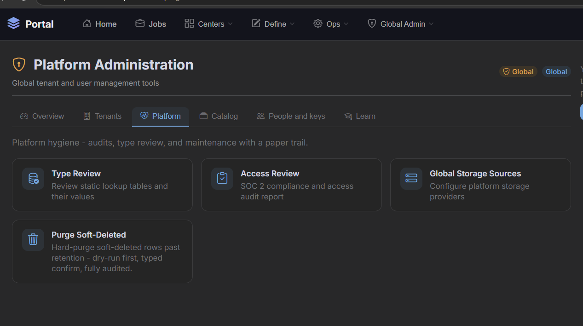Switch to the Tenants tab
Viewport: 583px width, 326px height.
point(102,116)
